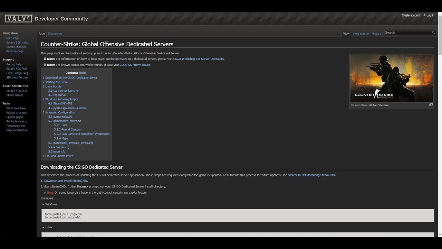442x249 pixels.
Task: Open Page information link
Action: (17, 130)
